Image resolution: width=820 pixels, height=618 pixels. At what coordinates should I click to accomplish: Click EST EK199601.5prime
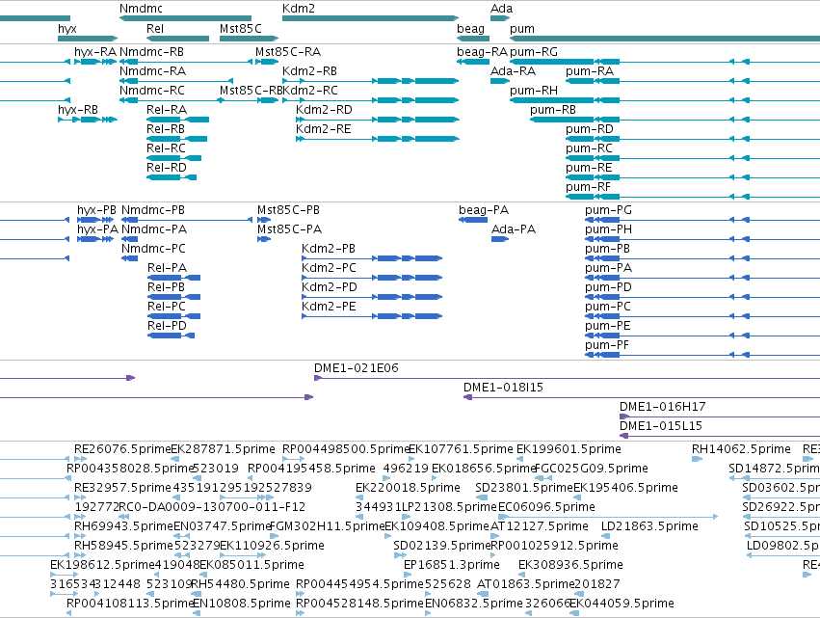519,459
